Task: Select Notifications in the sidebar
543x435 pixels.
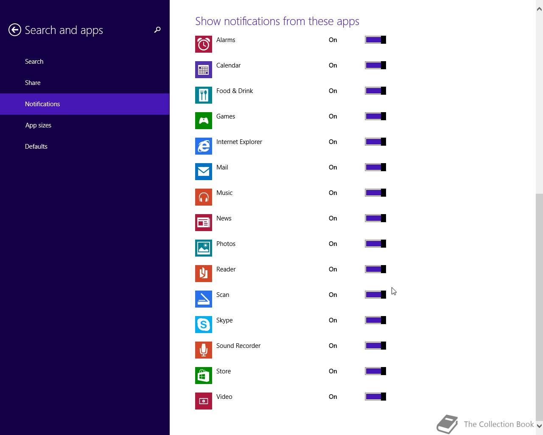Action: pyautogui.click(x=85, y=104)
